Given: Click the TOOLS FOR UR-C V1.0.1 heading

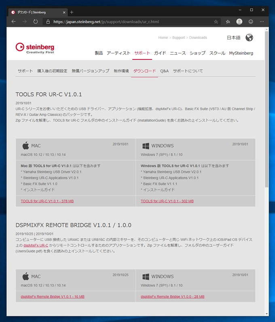Looking at the screenshot, I should pyautogui.click(x=49, y=95).
